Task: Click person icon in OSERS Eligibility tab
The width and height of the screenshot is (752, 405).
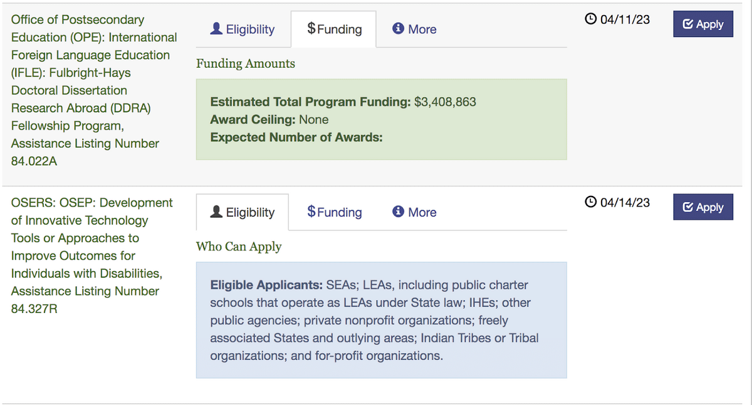Action: tap(216, 212)
